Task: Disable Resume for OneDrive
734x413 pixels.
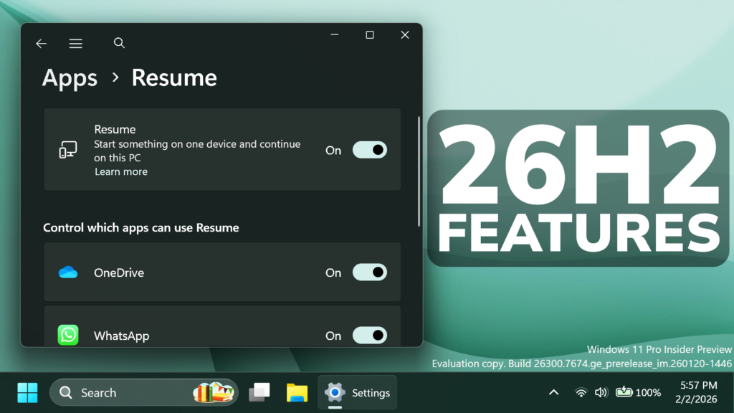Action: pyautogui.click(x=369, y=272)
